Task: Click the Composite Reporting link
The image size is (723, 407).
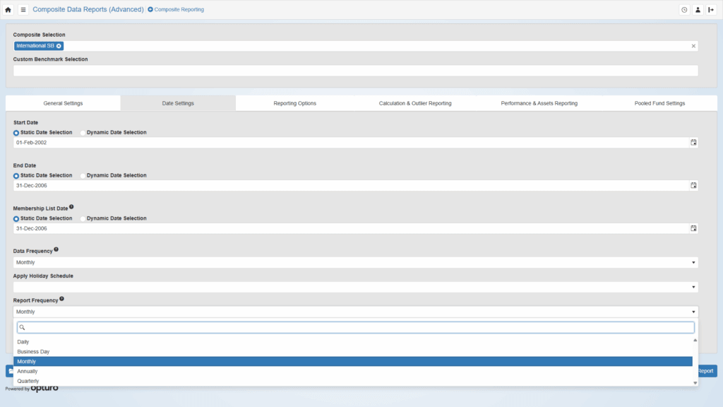Action: tap(176, 10)
